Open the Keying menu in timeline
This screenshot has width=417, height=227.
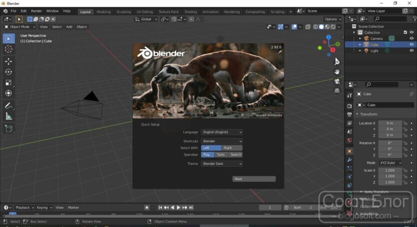pyautogui.click(x=44, y=208)
